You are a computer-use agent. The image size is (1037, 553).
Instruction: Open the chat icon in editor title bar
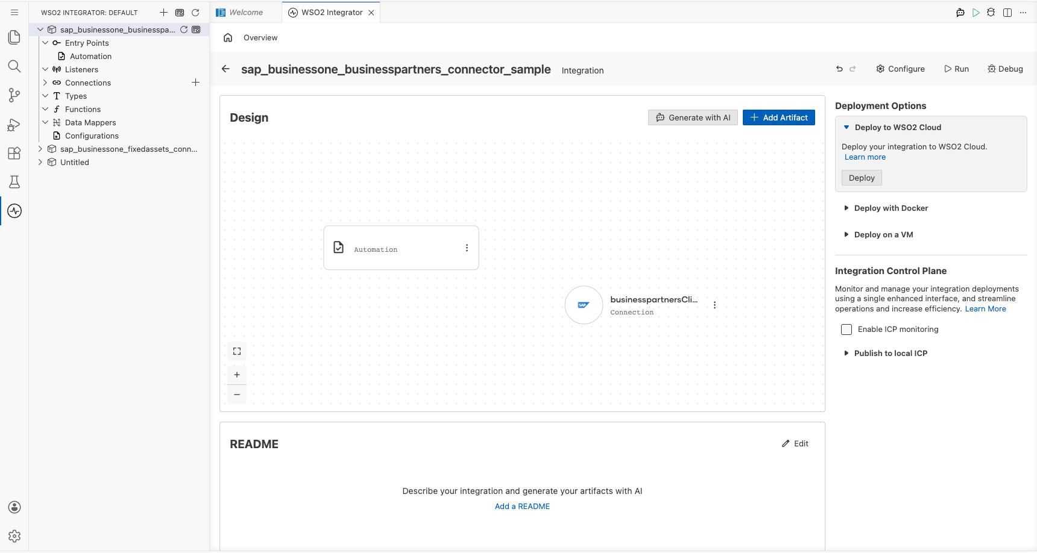click(960, 13)
